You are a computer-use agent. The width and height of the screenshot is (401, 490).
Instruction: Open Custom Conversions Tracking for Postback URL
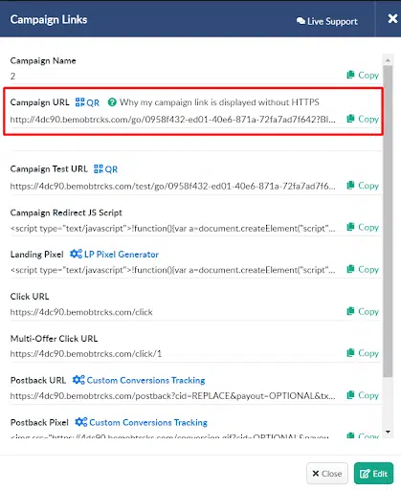click(x=139, y=380)
